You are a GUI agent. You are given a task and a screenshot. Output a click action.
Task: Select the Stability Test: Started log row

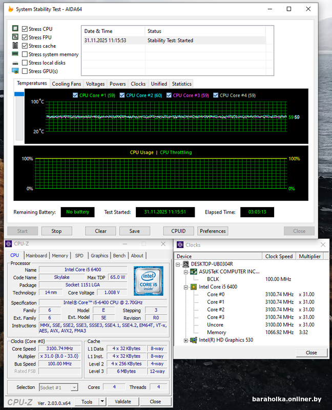[x=174, y=40]
